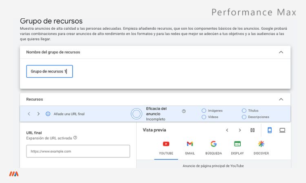Collapse the Nombre del grupo de recursos section

pos(281,52)
